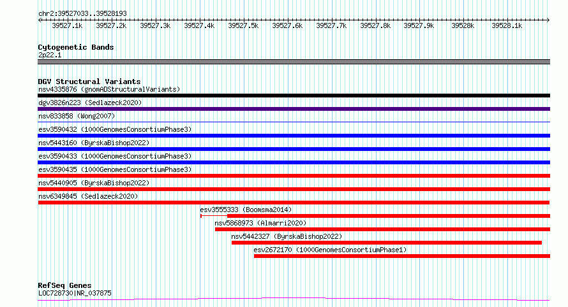Select the magenta LOC728730 gene line
The image size is (568, 307).
(294, 299)
